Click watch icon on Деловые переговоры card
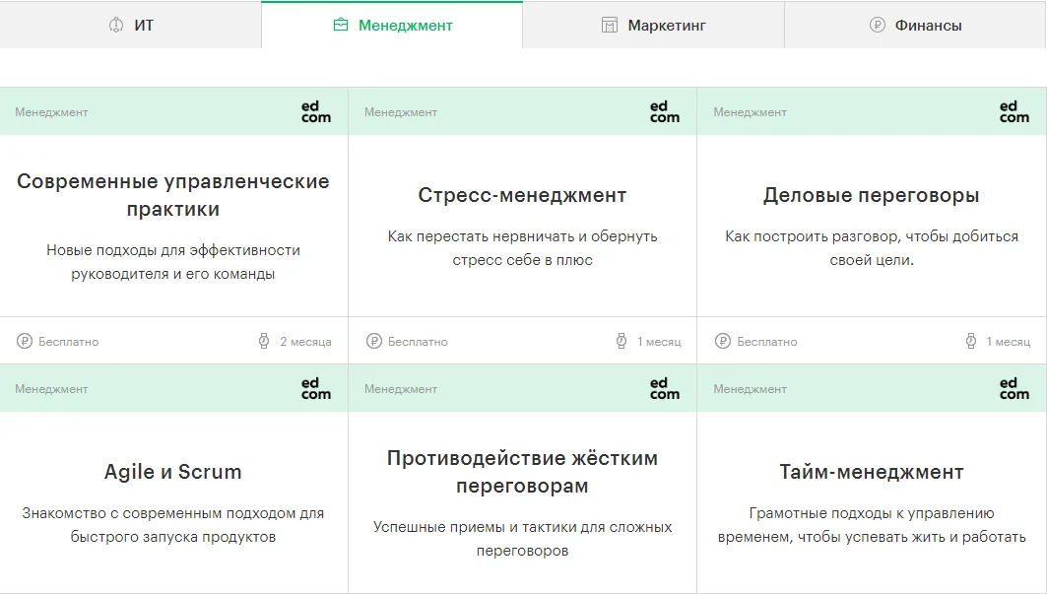Screen dimensions: 1047x594 [x=971, y=342]
